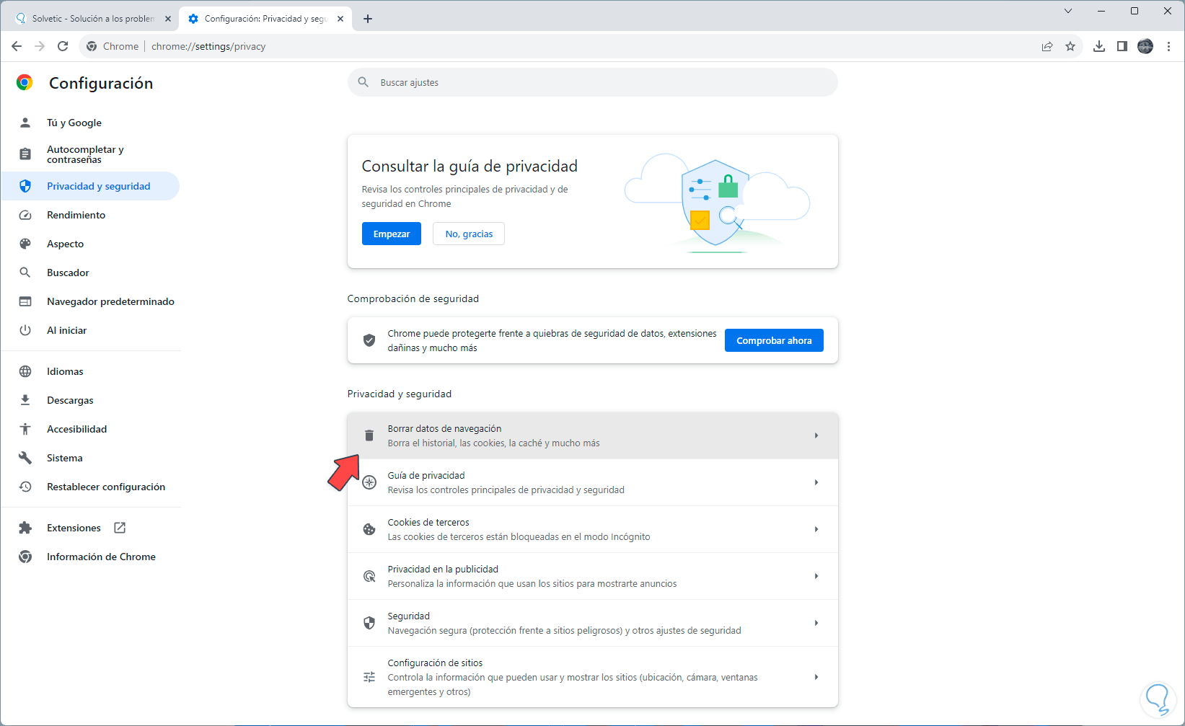Select the Configuración: Privacidad y seguridad tab
The height and width of the screenshot is (726, 1185).
(x=265, y=19)
